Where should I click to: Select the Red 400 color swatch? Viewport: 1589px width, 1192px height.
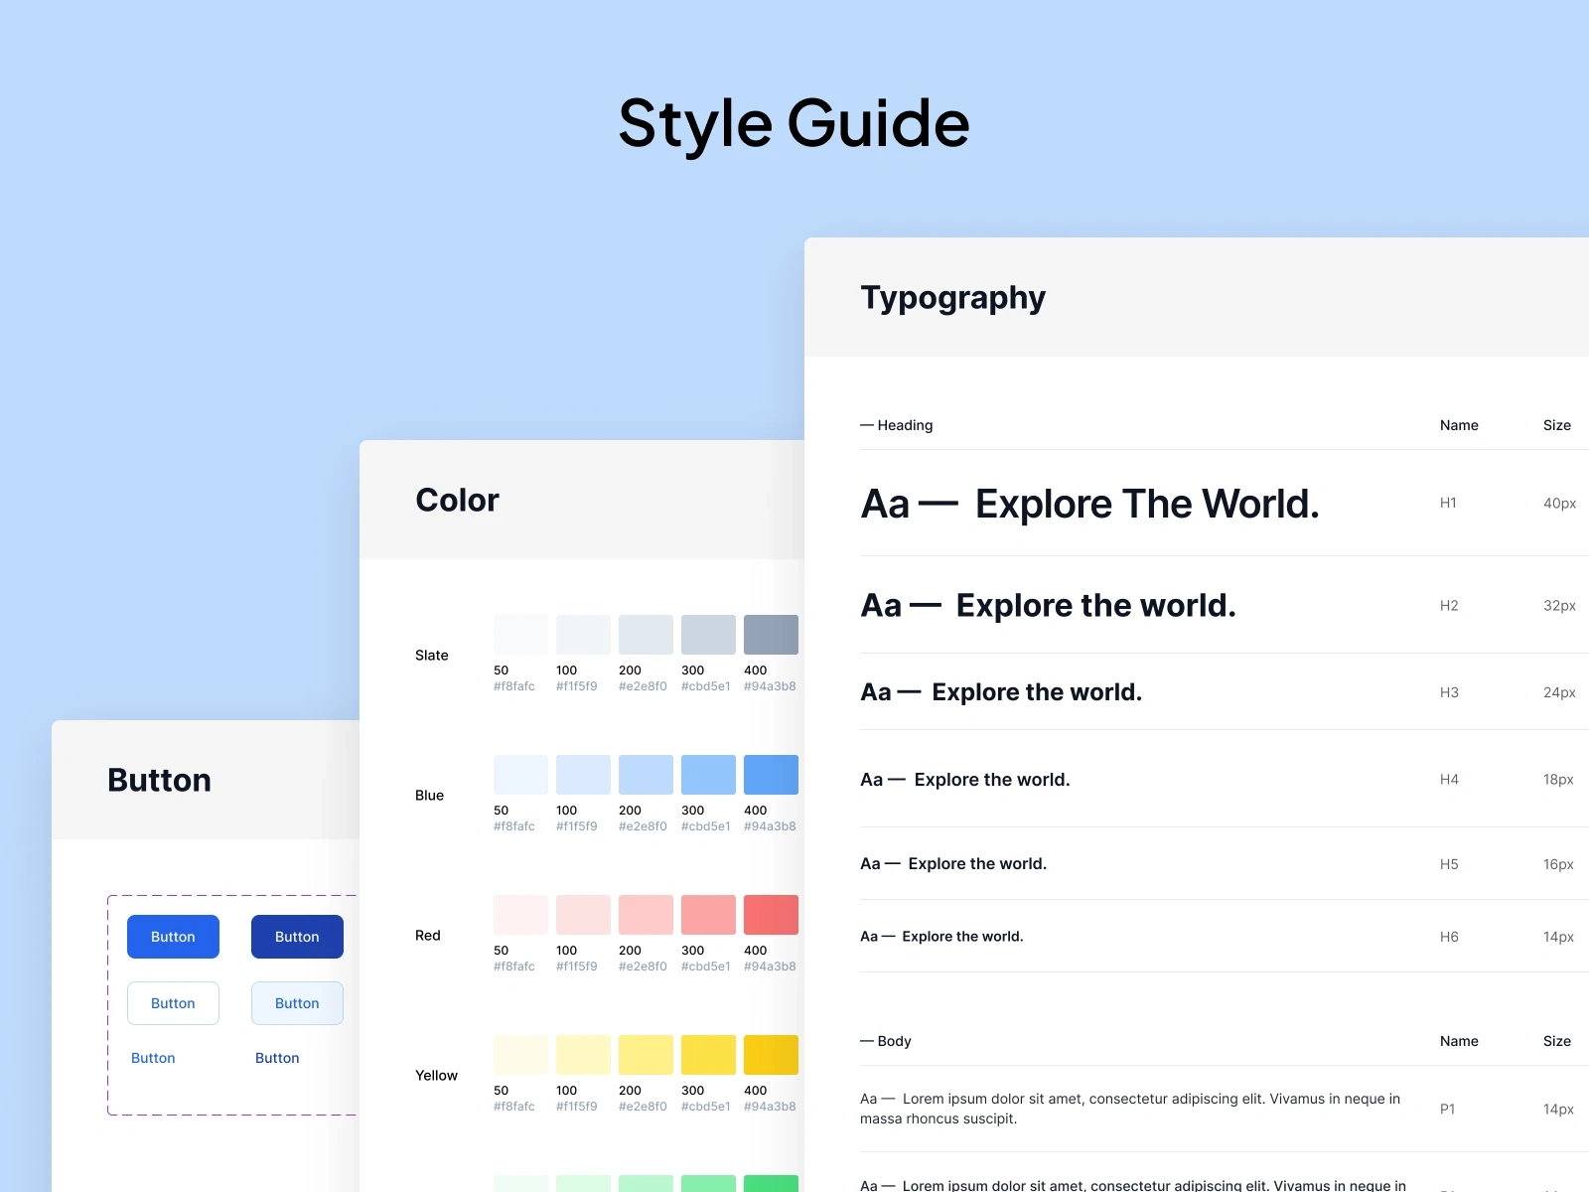coord(771,914)
